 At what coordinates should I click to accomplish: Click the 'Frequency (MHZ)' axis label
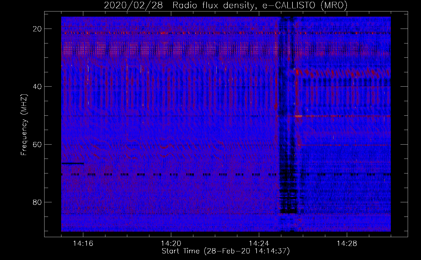pos(24,125)
